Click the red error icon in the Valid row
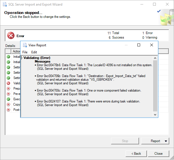Viewport: 174px width, 160px height. [x=8, y=83]
